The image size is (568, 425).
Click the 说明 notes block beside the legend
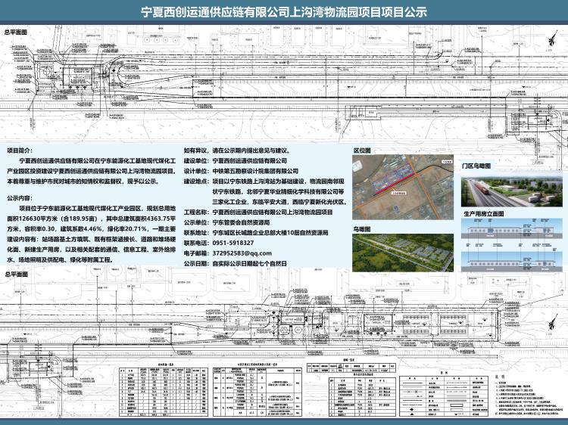[x=528, y=396]
